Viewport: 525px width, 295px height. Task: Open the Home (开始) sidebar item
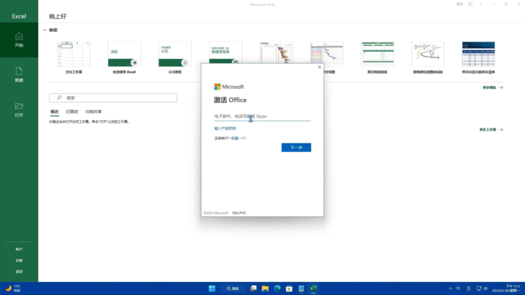pos(19,40)
